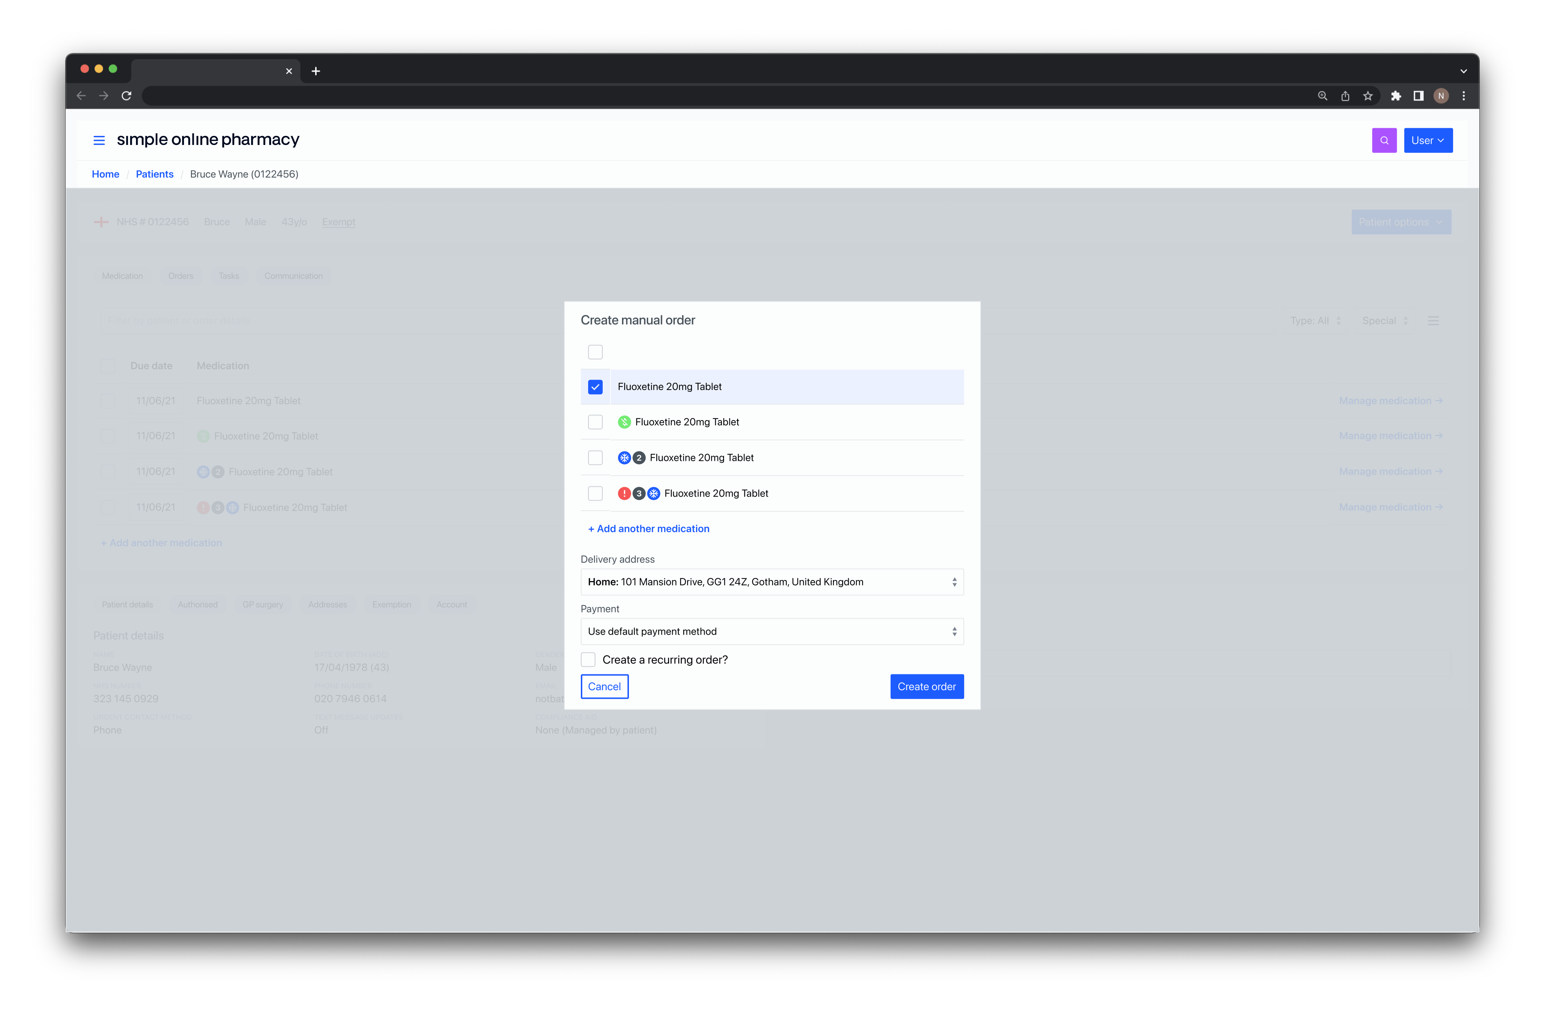This screenshot has width=1545, height=1011.
Task: Open the browser extensions puzzle icon
Action: click(x=1396, y=96)
